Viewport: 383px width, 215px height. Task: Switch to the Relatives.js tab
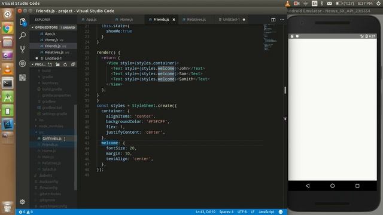pos(196,20)
